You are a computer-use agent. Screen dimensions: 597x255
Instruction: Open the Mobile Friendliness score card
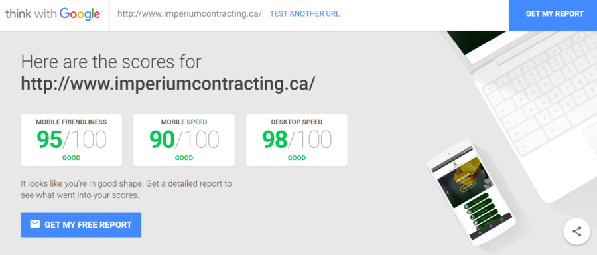point(71,140)
